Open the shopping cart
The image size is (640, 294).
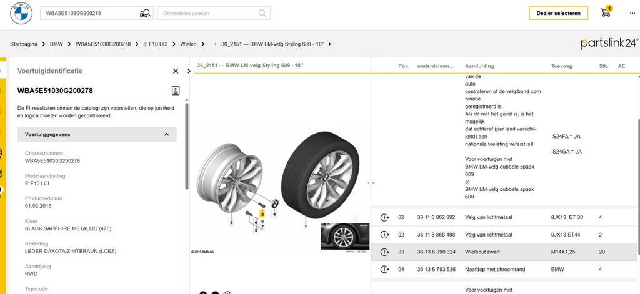(605, 12)
